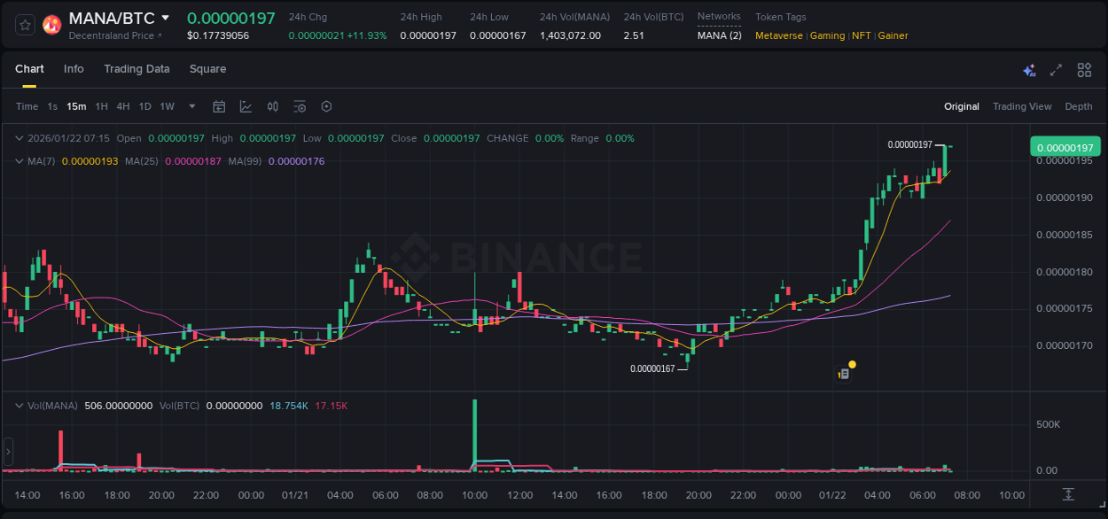Open the Square tab
1108x519 pixels.
click(207, 69)
